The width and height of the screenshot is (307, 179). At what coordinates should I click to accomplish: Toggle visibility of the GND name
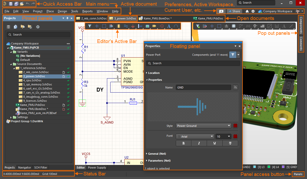click(236, 87)
